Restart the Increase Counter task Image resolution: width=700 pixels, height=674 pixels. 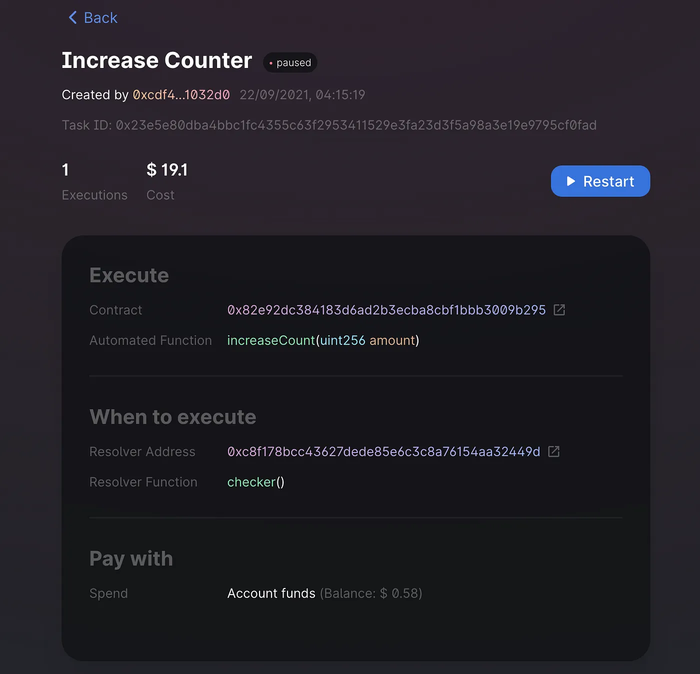point(600,181)
